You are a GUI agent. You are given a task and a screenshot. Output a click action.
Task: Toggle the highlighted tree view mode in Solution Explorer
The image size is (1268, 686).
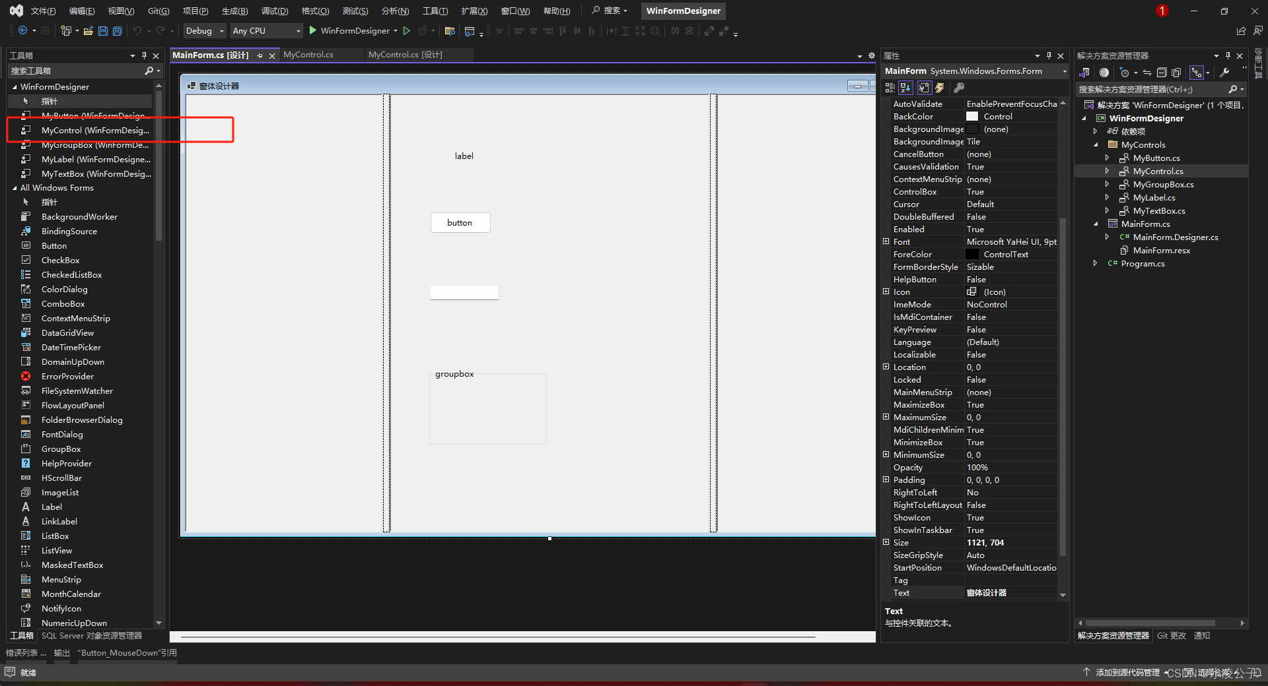(x=1197, y=73)
